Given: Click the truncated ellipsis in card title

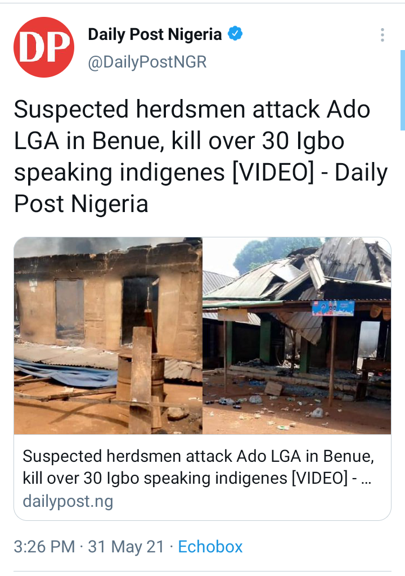Looking at the screenshot, I should pos(366,479).
